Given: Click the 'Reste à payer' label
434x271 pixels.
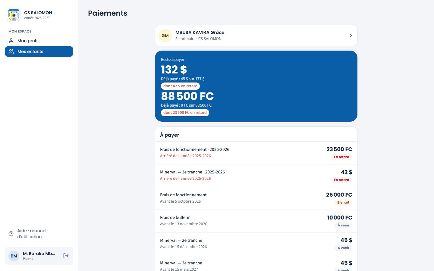Looking at the screenshot, I should (x=173, y=60).
